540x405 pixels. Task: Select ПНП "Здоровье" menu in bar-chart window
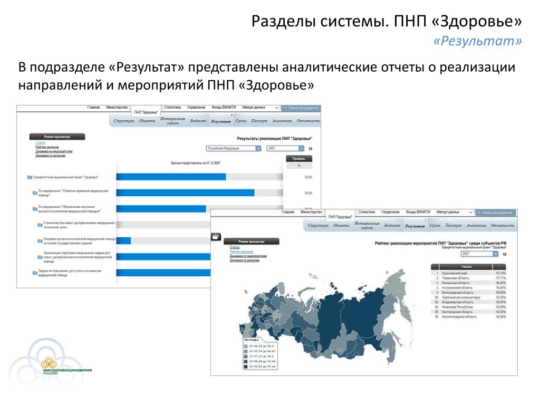point(146,112)
